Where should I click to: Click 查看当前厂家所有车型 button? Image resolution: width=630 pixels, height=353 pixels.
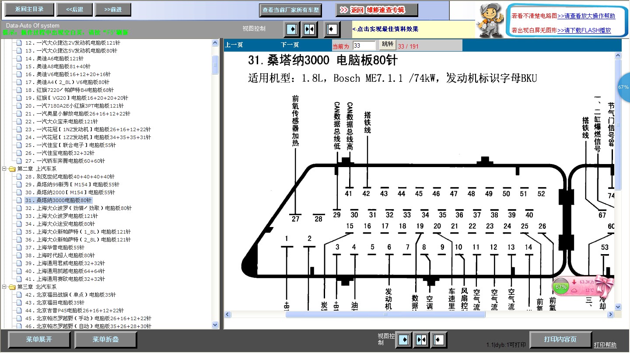pos(290,10)
